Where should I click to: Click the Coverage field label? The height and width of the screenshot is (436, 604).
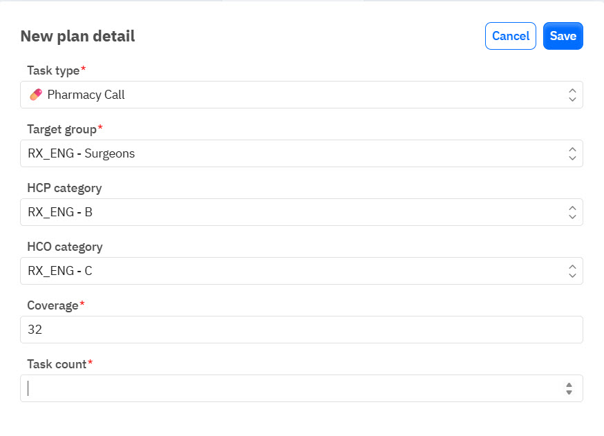(x=53, y=305)
